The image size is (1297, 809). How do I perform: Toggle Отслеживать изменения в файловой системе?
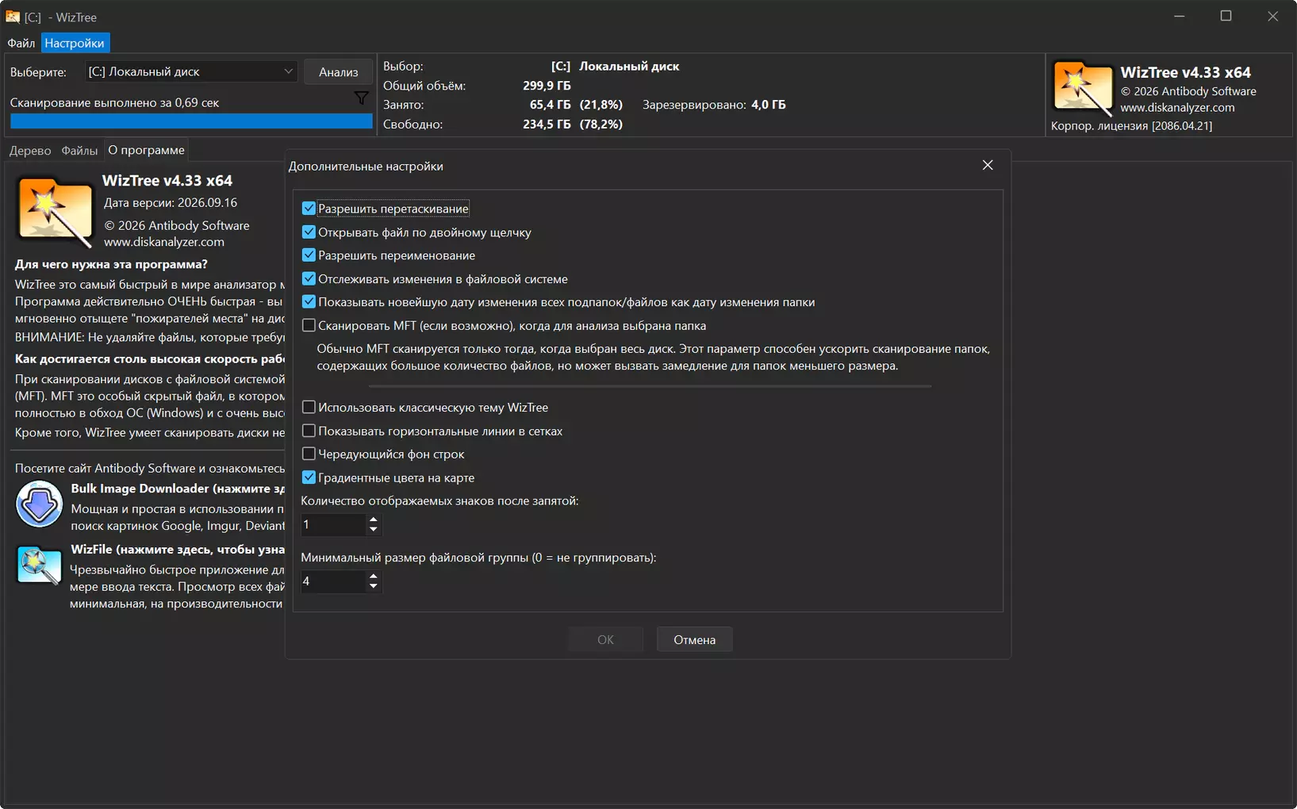pyautogui.click(x=309, y=279)
